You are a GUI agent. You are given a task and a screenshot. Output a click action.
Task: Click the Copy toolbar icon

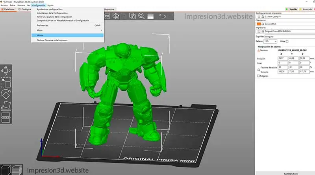pos(116,16)
